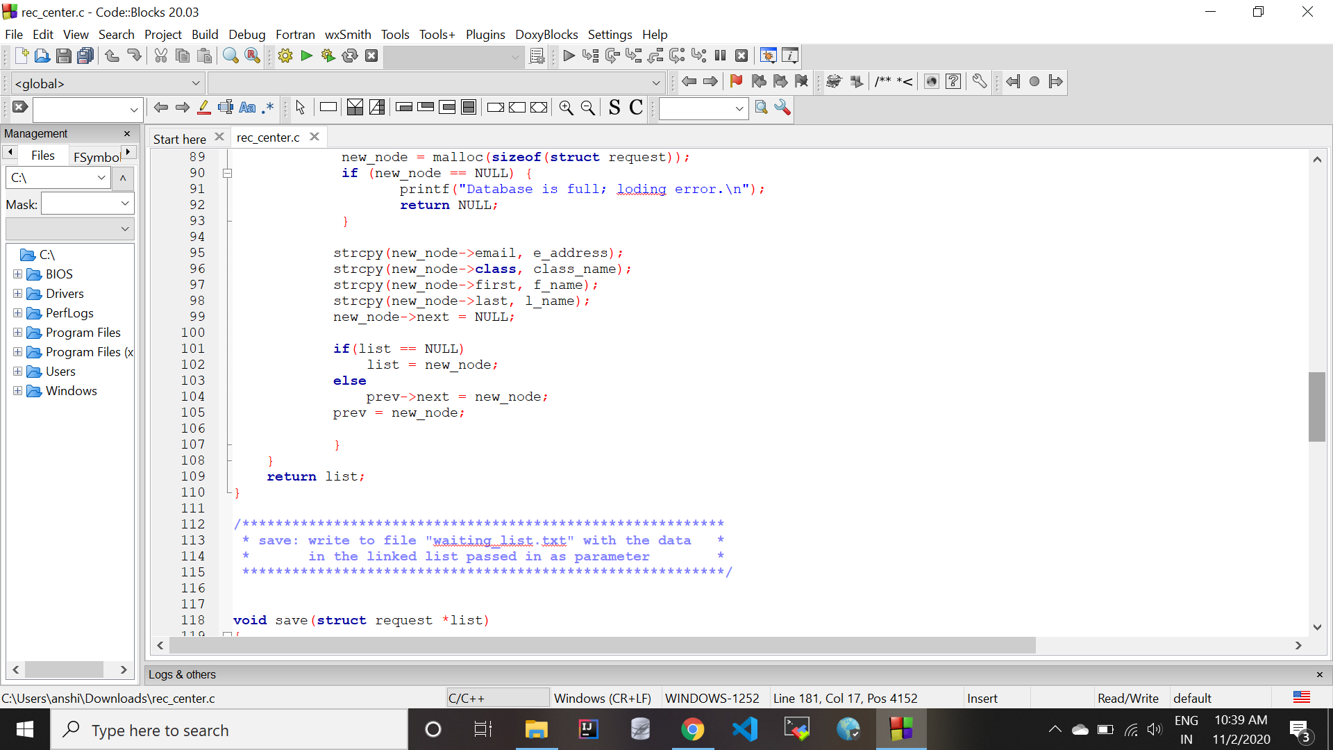Toggle Use regex search option

click(x=268, y=108)
